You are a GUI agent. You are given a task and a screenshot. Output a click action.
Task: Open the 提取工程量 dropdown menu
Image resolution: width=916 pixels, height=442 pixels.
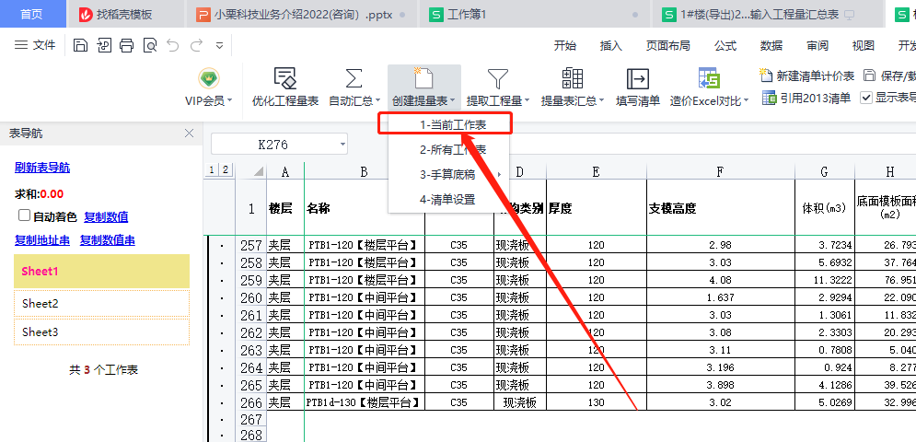528,101
